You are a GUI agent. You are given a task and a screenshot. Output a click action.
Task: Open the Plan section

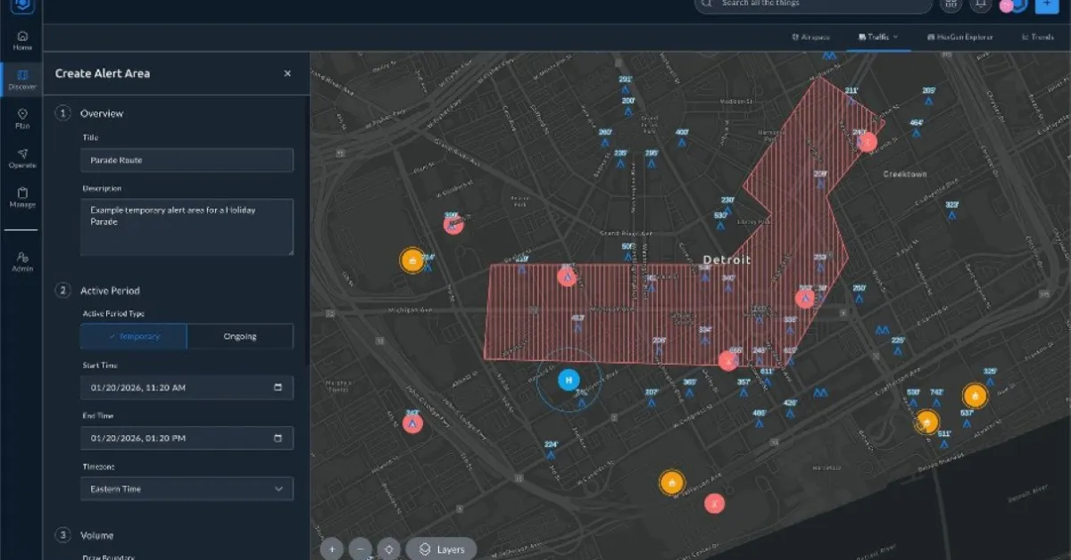[x=21, y=119]
